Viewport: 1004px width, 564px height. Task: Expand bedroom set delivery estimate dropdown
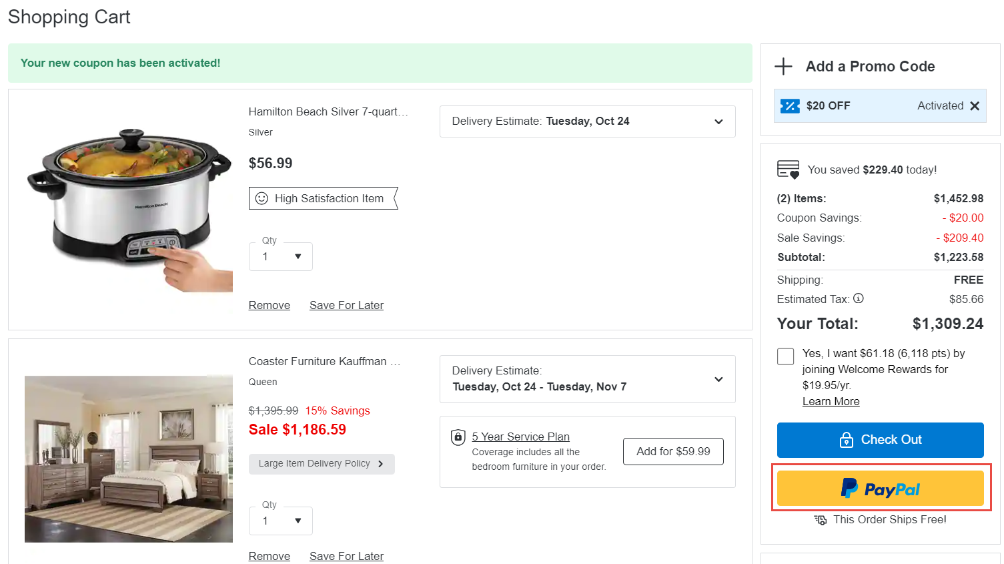(718, 379)
